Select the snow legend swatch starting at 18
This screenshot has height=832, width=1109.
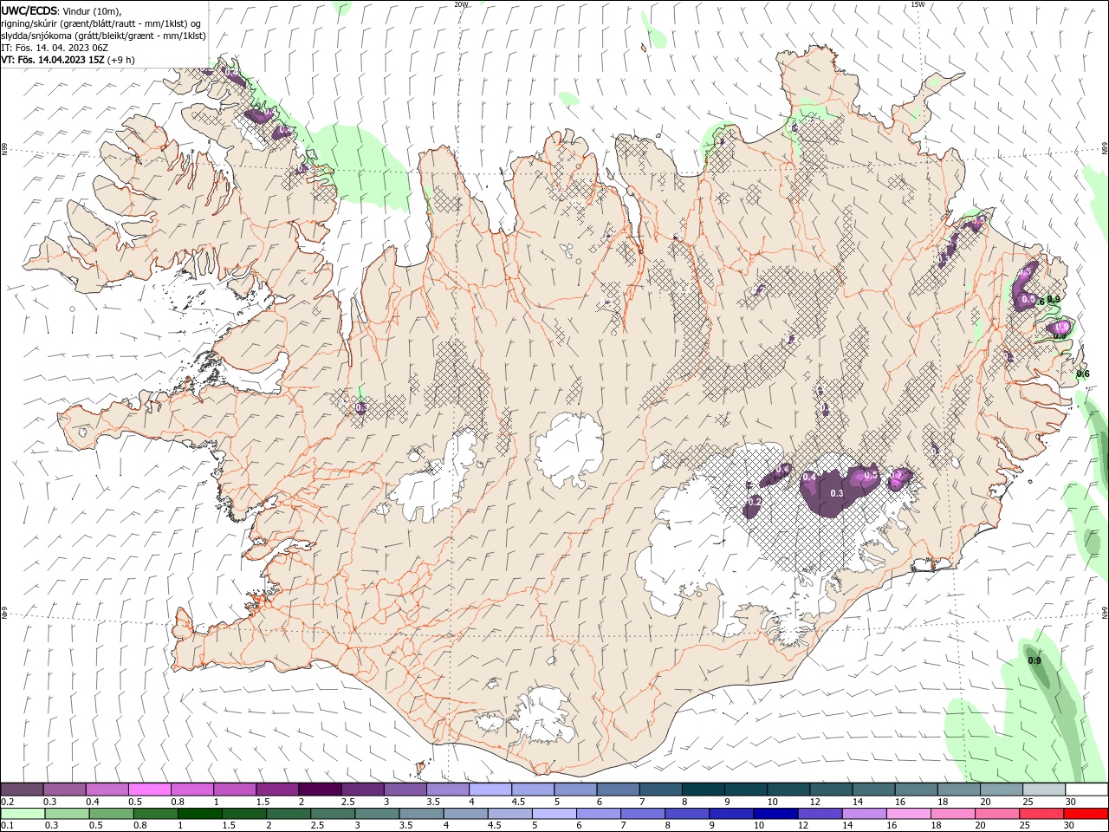click(957, 790)
